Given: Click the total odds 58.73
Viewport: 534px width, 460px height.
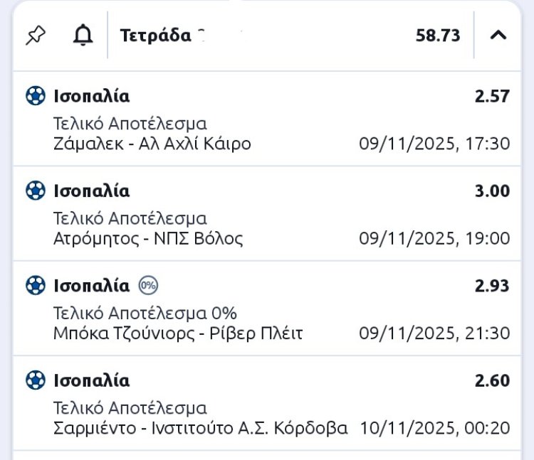Looking at the screenshot, I should pyautogui.click(x=438, y=35).
